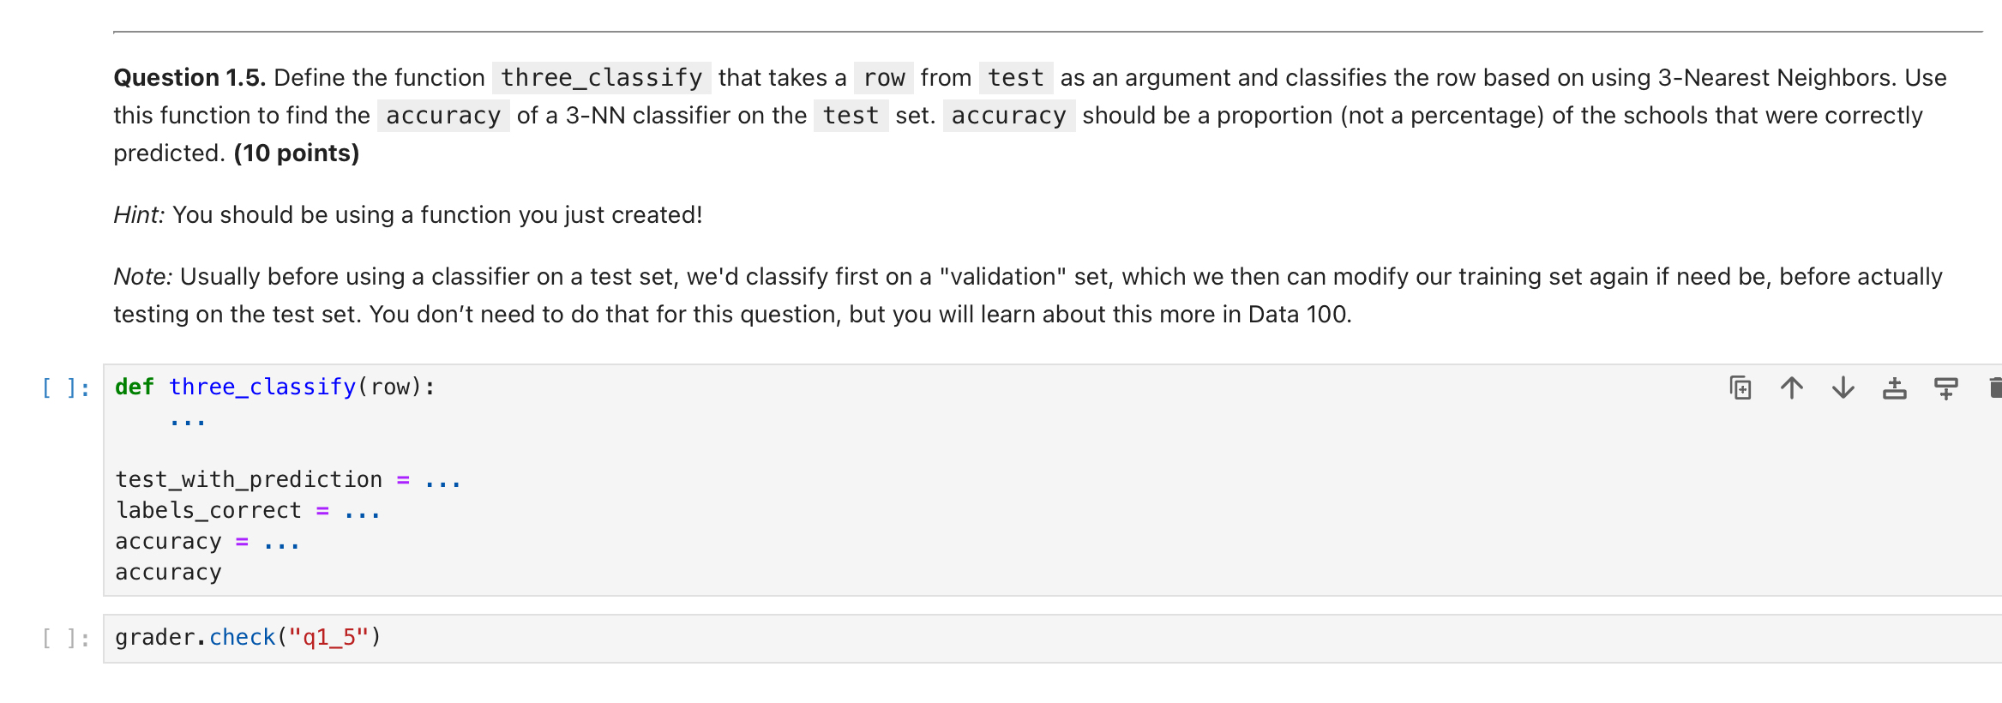Click the insert cell below icon
This screenshot has height=703, width=2002.
tap(1945, 388)
